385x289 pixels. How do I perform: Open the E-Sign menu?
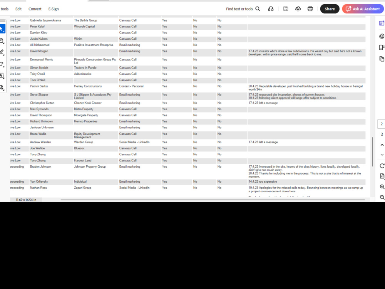click(53, 9)
